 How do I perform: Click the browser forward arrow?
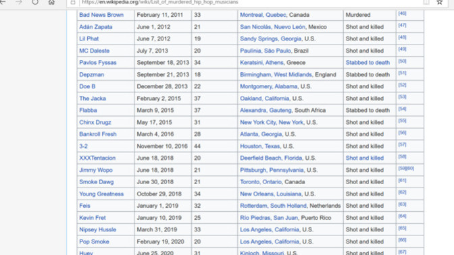19,2
